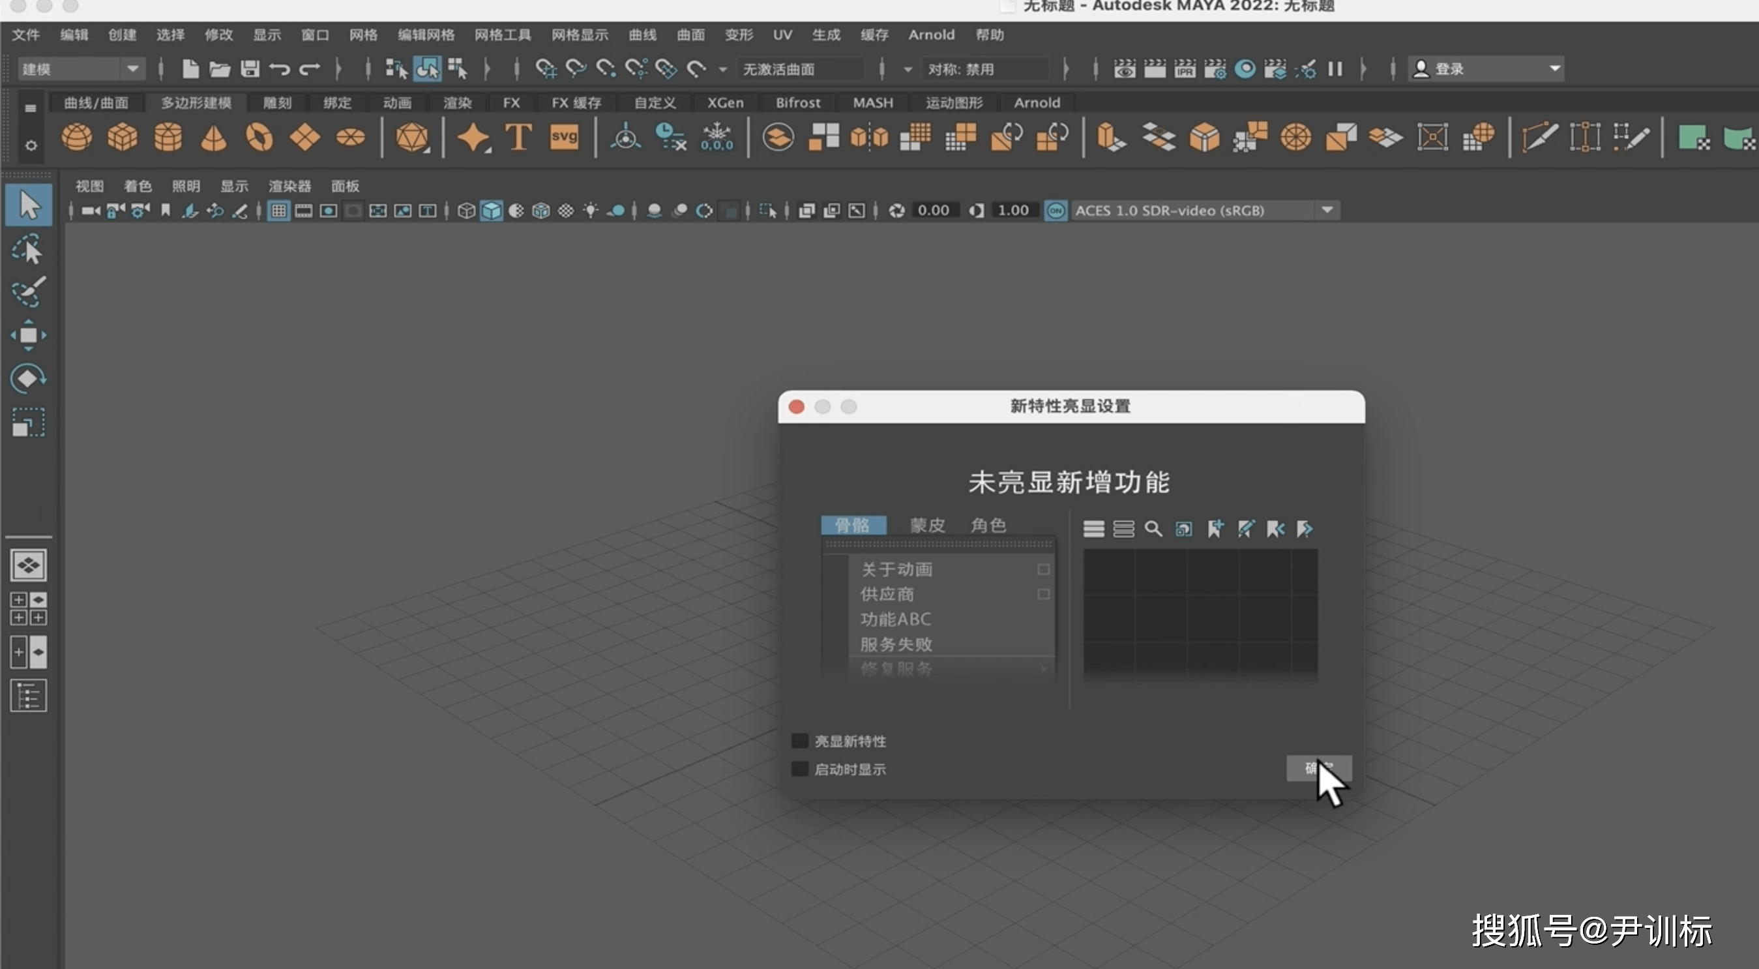1759x969 pixels.
Task: Click the Platonic solid shelf icon
Action: (x=412, y=137)
